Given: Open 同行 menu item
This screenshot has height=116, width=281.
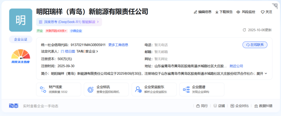Looking at the screenshot, I should [202, 106].
